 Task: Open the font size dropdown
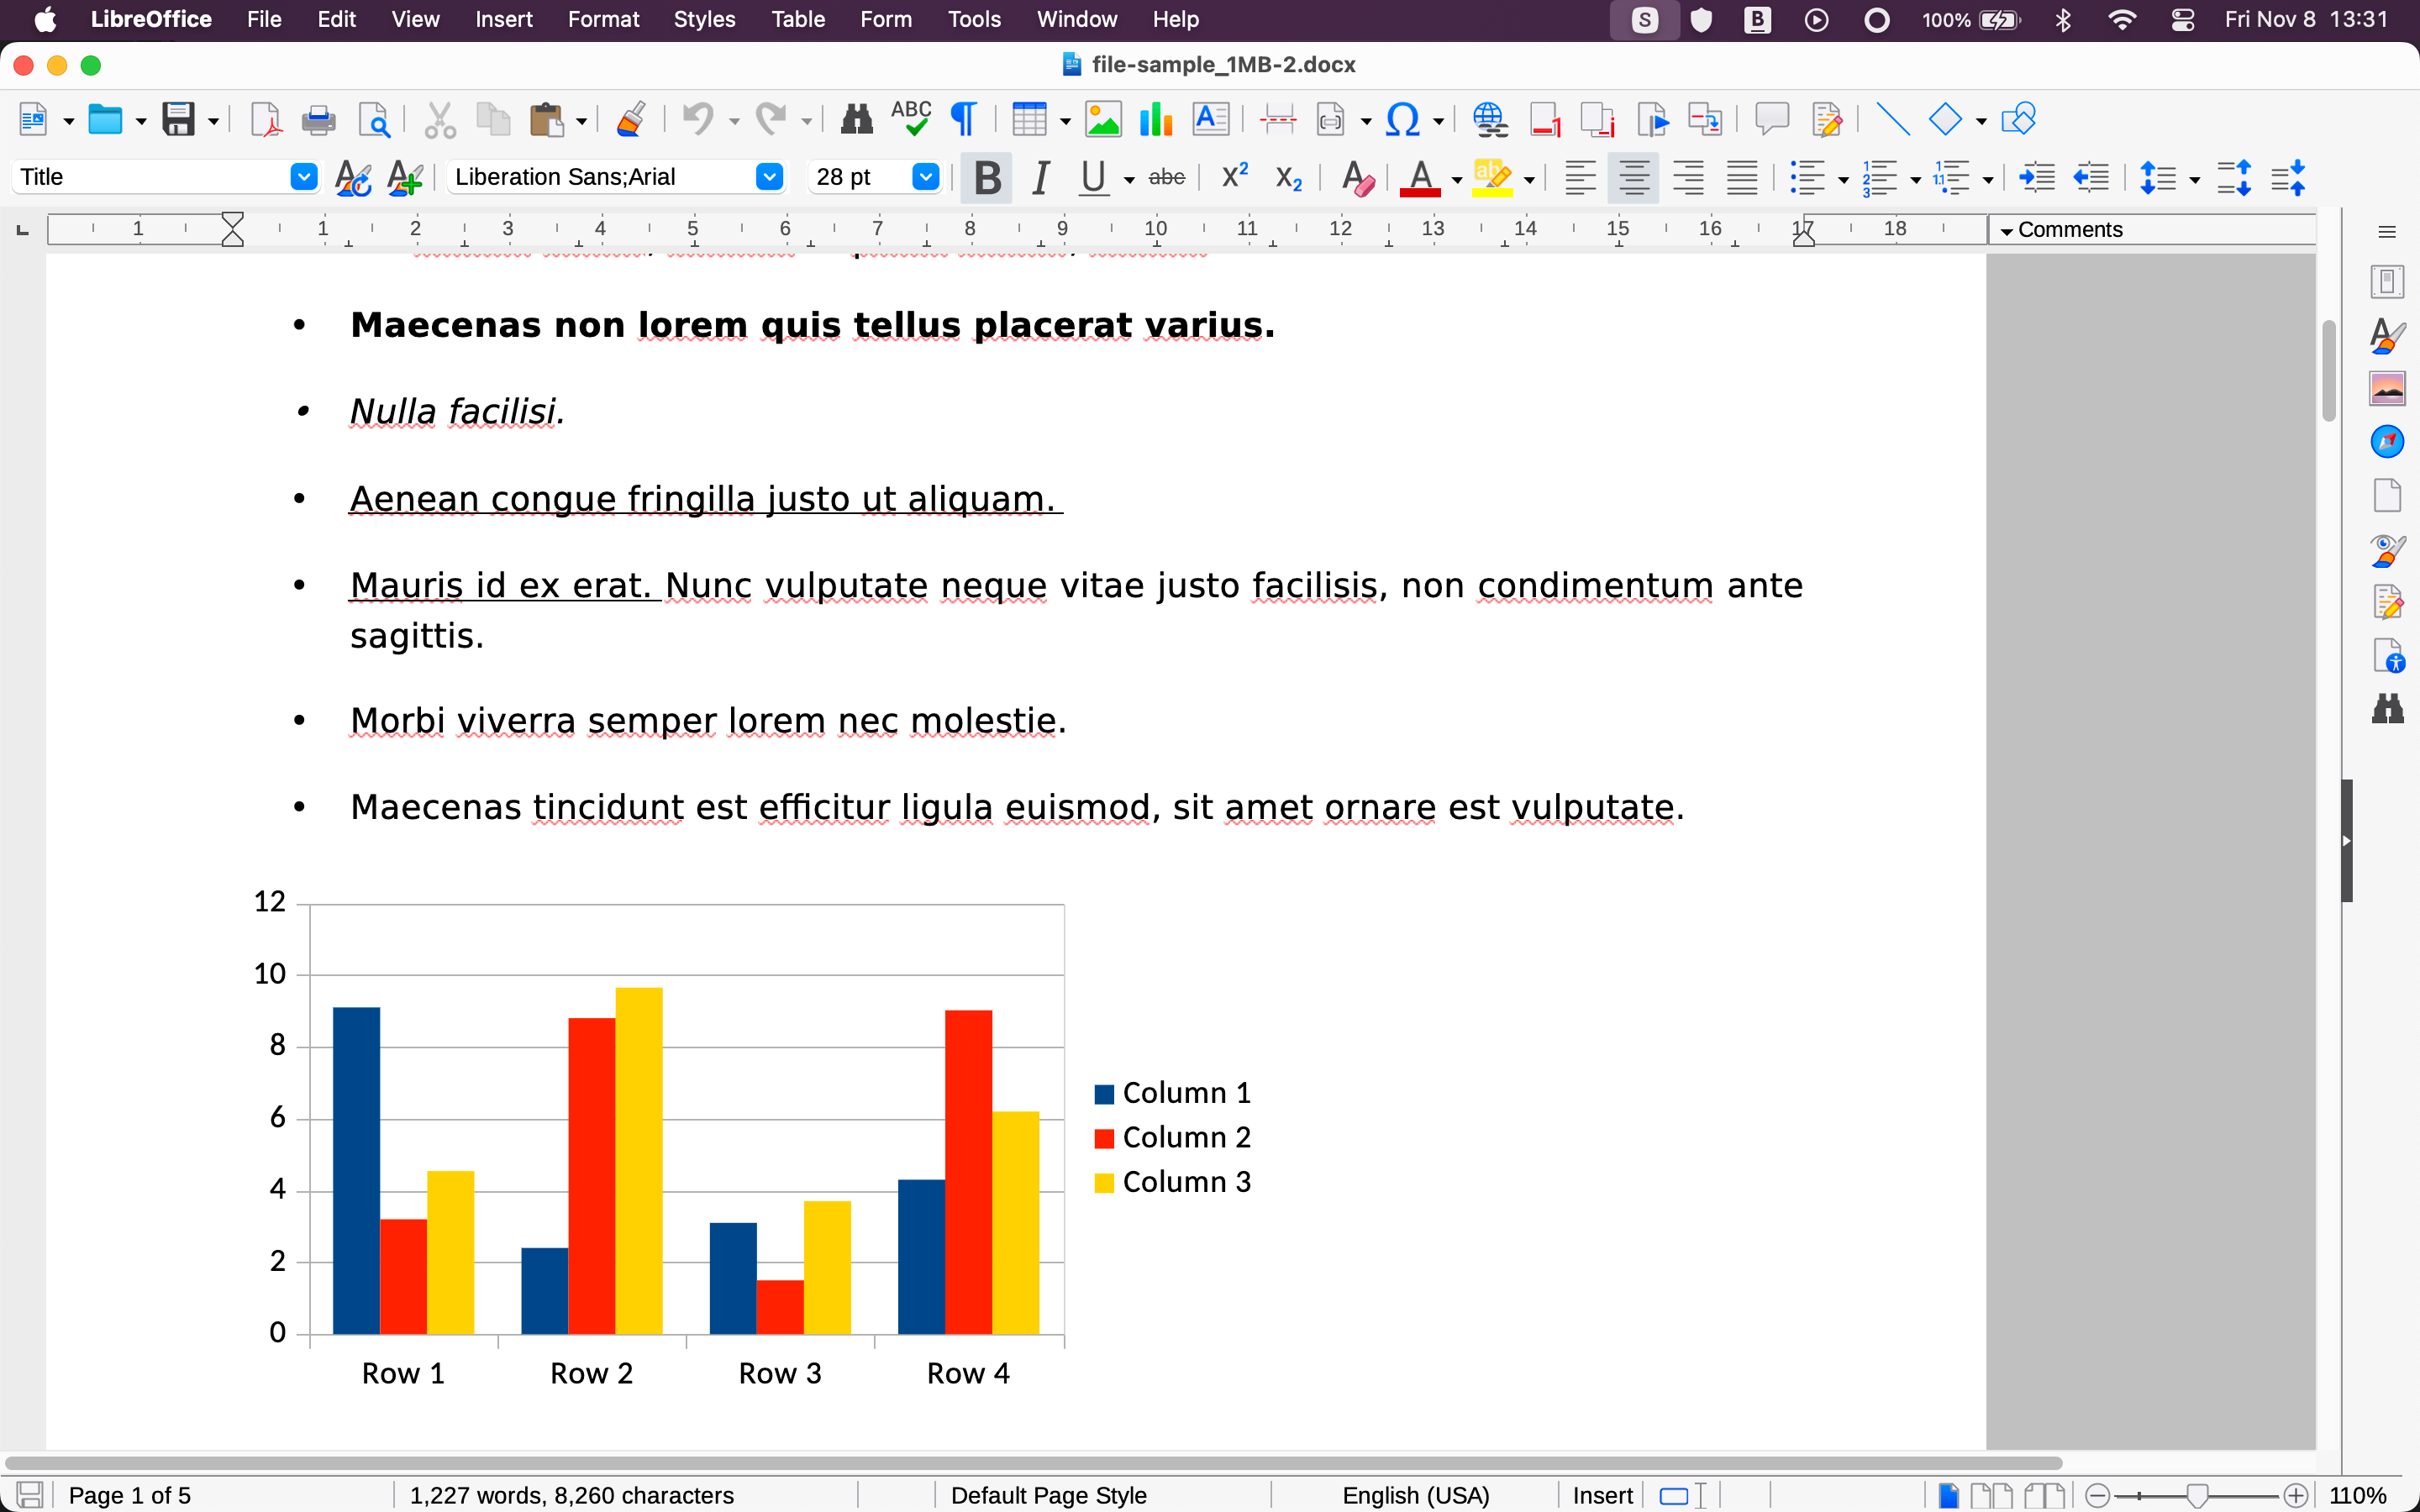point(925,176)
